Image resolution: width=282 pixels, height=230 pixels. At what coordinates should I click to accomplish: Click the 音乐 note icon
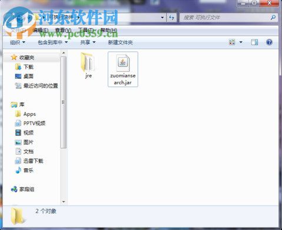click(x=18, y=170)
